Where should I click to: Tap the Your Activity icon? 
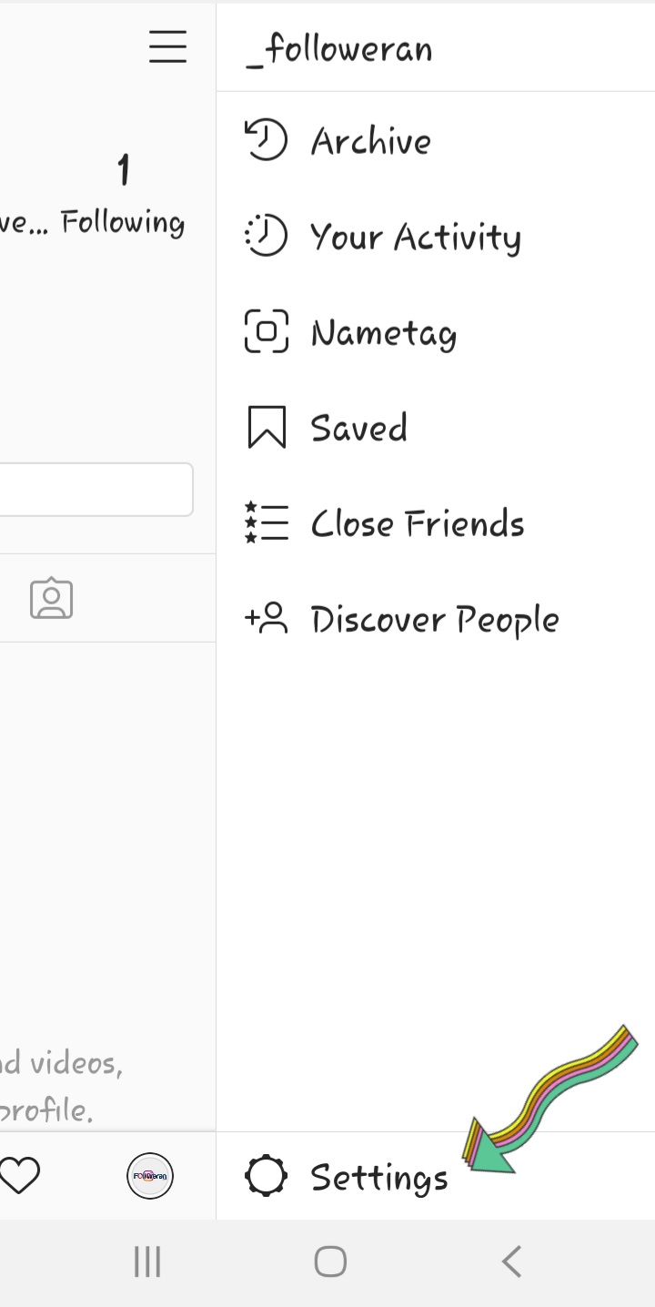(266, 237)
